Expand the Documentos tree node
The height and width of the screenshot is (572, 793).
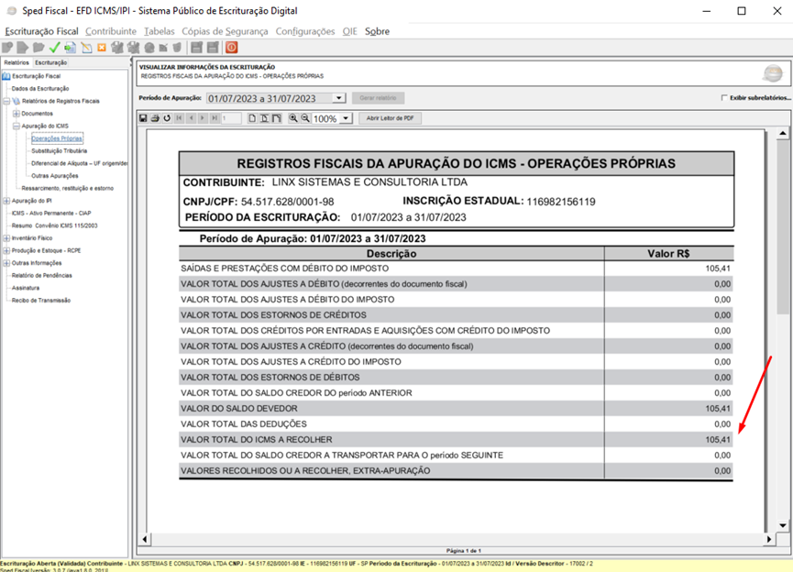[17, 114]
